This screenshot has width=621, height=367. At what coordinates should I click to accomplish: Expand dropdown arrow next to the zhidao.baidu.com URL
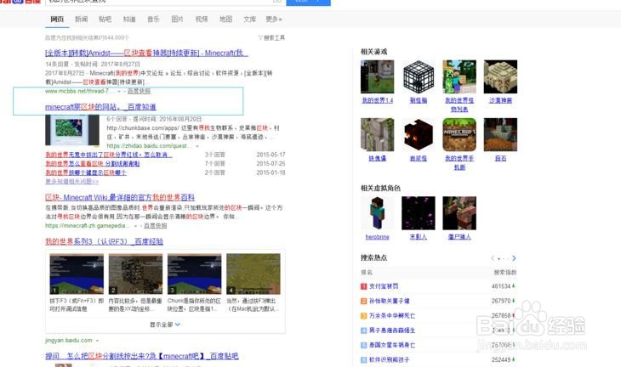coord(197,146)
